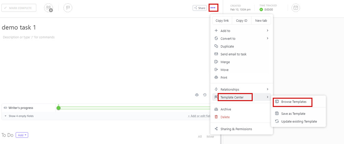Start the time tracker play button

261,10
